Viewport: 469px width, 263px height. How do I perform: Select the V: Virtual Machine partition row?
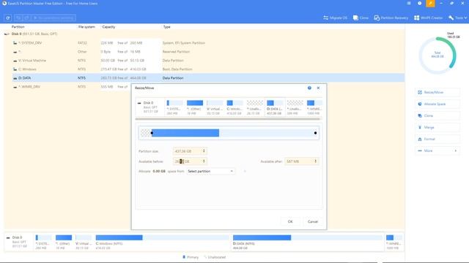coord(208,61)
